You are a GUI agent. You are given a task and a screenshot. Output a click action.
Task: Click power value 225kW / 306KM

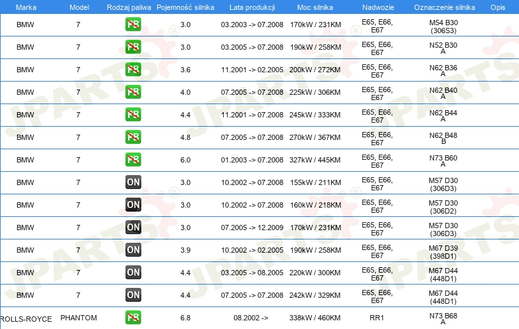(x=315, y=92)
